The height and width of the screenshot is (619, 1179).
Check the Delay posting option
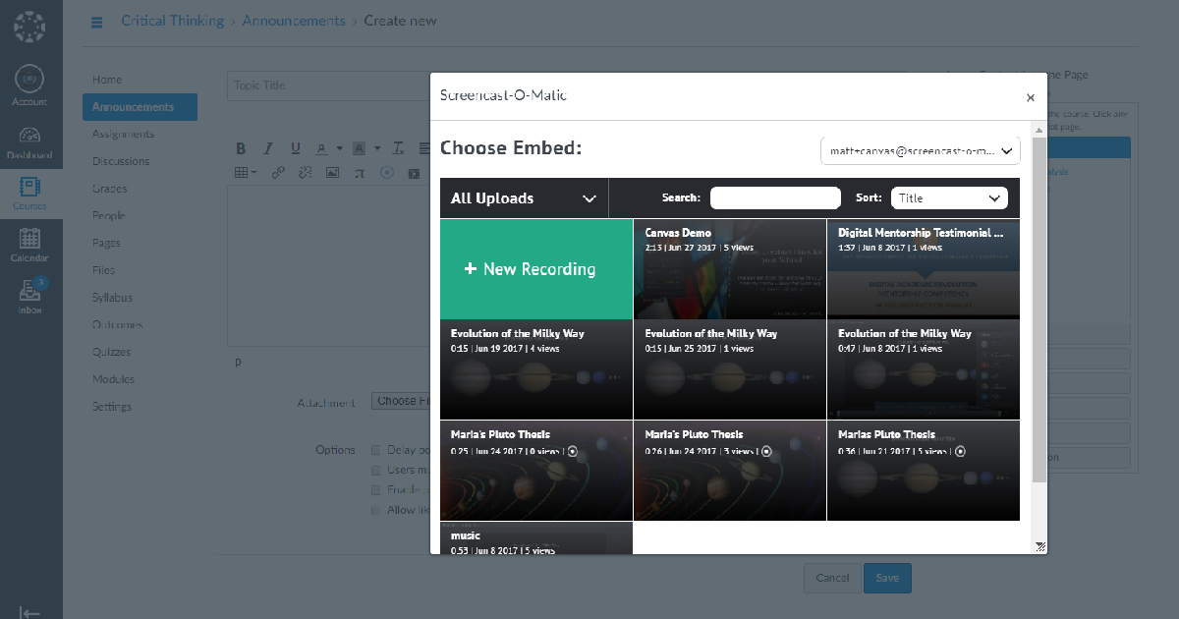[x=376, y=450]
